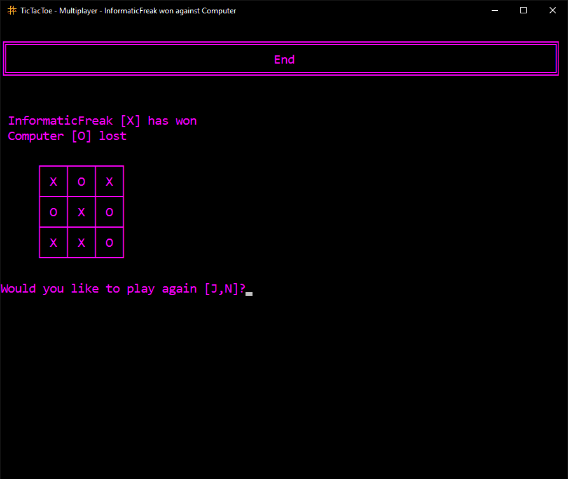
Task: Click the TicTacToe hash icon in title bar
Action: click(12, 11)
